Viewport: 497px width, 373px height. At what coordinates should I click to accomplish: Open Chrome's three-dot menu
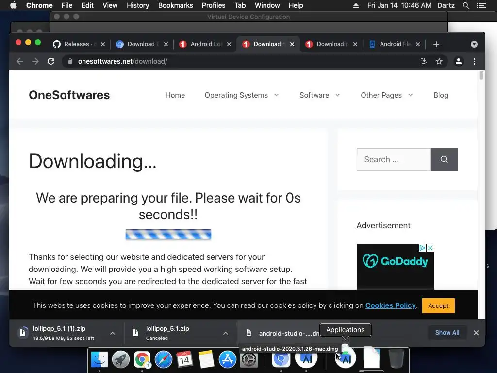pyautogui.click(x=474, y=61)
